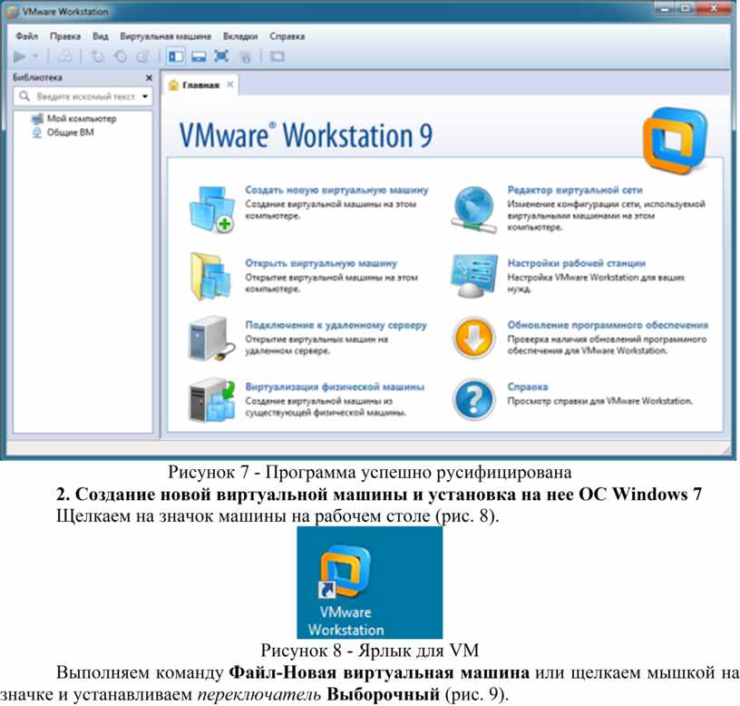740x706 pixels.
Task: Open the Правка menu
Action: tap(65, 36)
